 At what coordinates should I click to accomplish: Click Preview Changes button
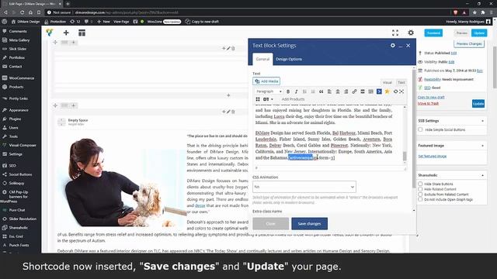[x=469, y=44]
